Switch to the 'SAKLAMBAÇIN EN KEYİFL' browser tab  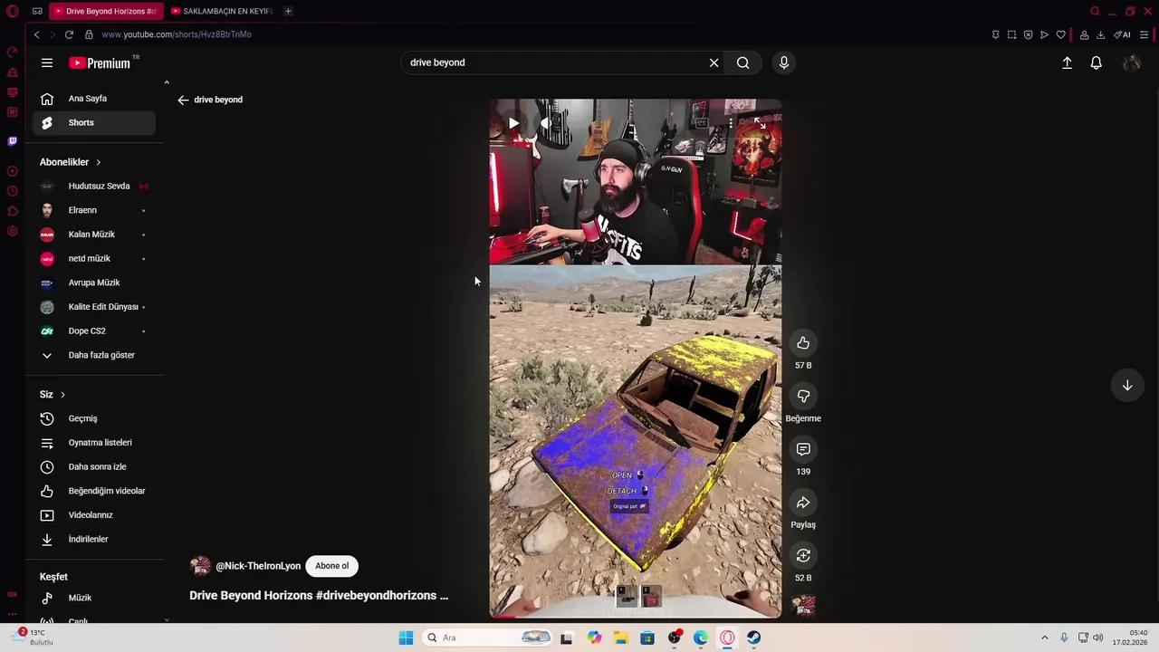click(222, 11)
